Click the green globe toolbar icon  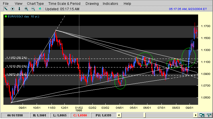click(x=40, y=9)
